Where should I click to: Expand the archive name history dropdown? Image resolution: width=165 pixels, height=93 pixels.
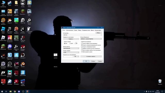(101, 35)
